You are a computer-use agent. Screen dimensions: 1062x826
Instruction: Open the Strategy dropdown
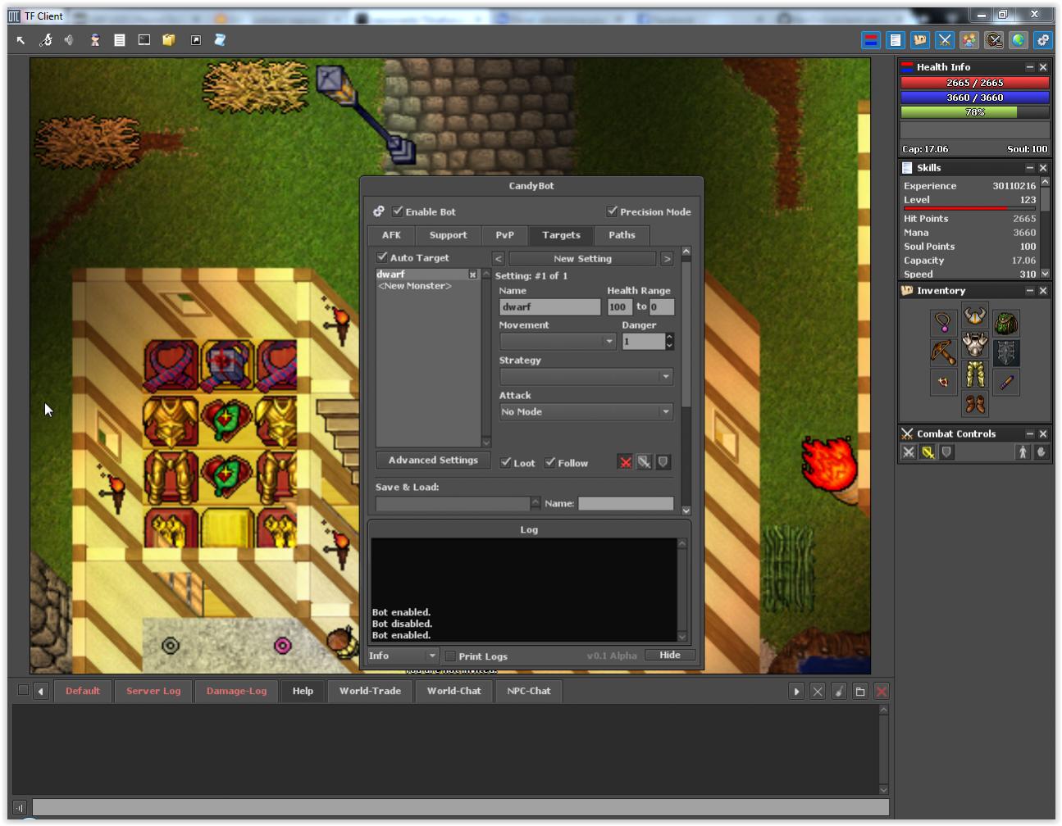pyautogui.click(x=586, y=376)
